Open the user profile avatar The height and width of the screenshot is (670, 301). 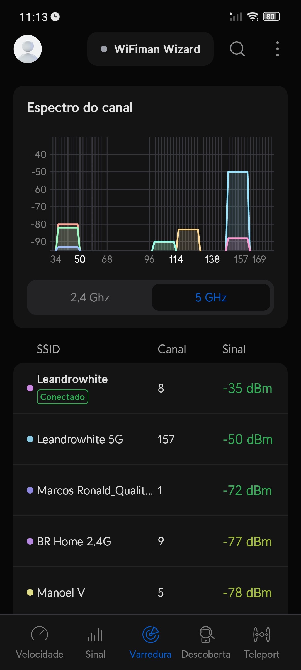pyautogui.click(x=28, y=49)
